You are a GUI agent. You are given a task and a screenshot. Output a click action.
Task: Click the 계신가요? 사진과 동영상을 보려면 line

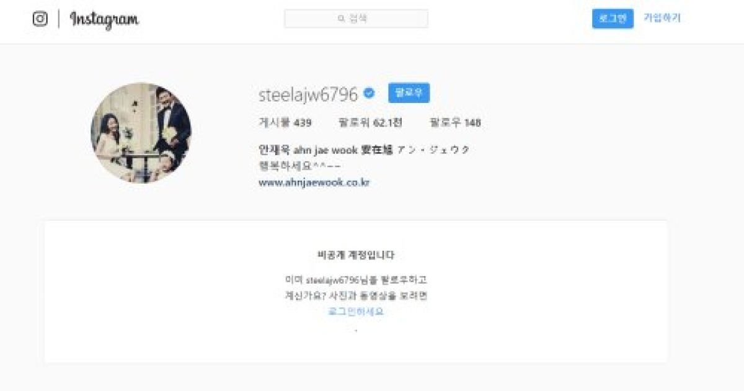(356, 296)
